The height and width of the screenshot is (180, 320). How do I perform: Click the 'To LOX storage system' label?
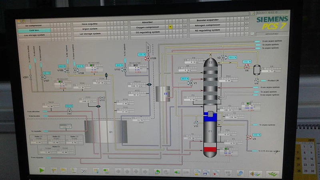269,151
